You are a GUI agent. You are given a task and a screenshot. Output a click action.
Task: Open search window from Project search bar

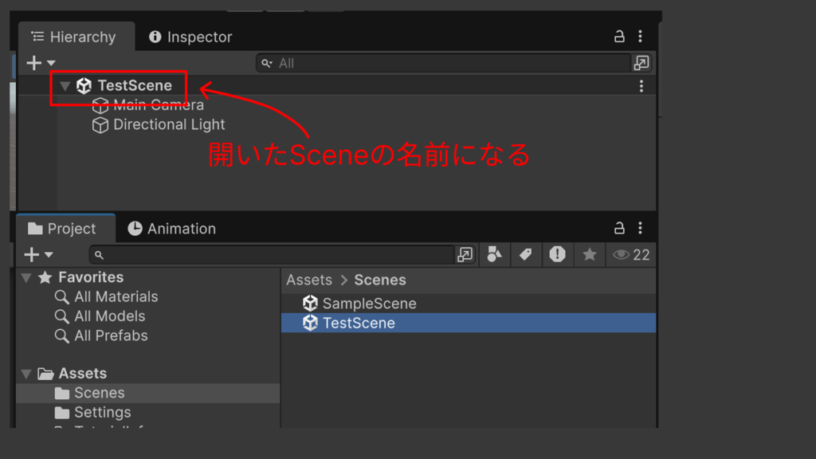click(465, 255)
